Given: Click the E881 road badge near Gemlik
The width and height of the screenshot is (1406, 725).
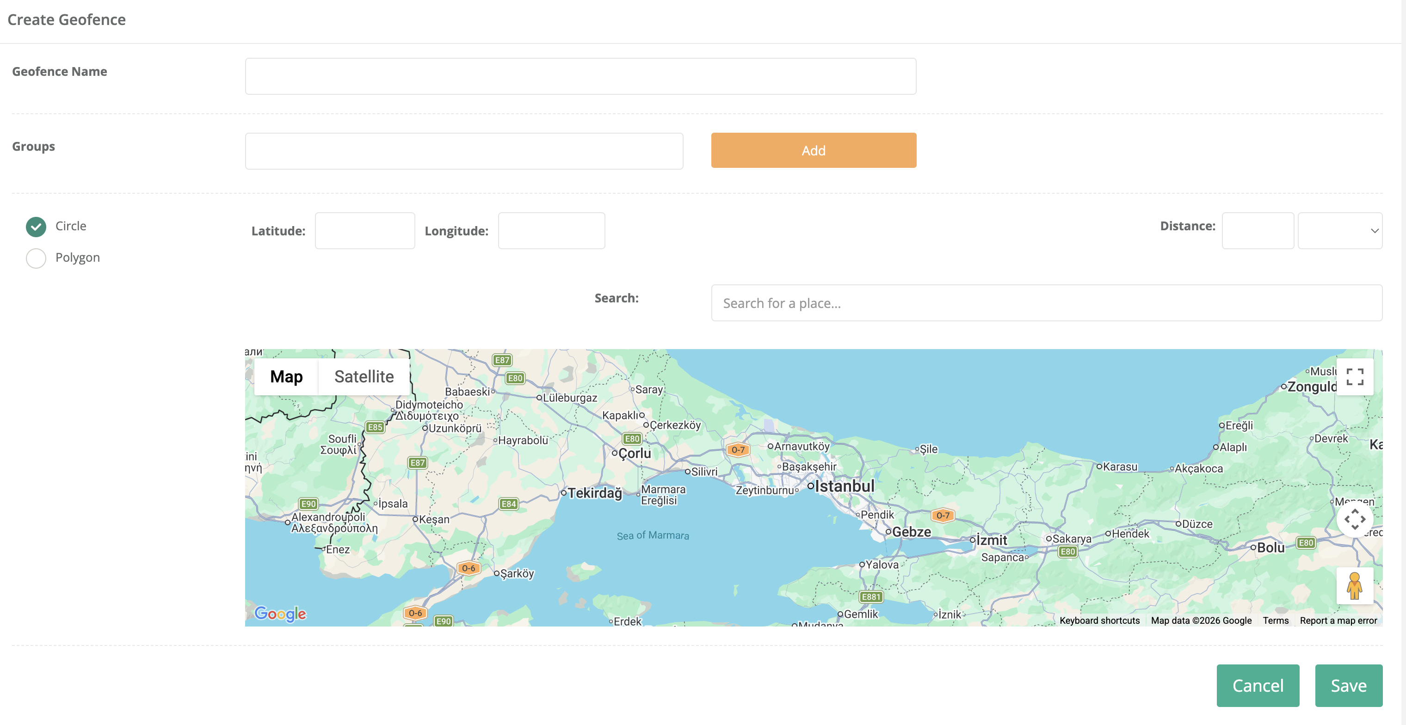Looking at the screenshot, I should coord(870,597).
